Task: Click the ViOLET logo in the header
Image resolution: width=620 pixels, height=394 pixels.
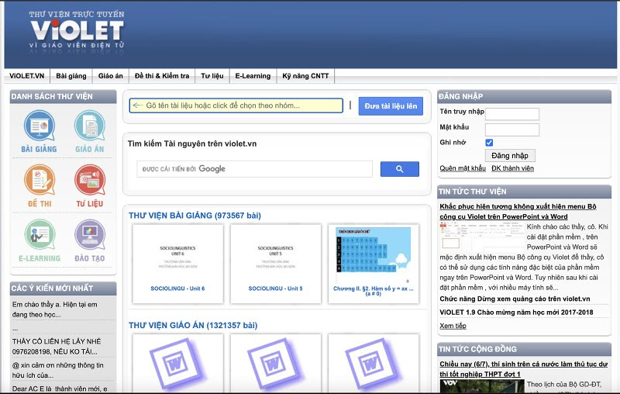Action: click(x=77, y=30)
